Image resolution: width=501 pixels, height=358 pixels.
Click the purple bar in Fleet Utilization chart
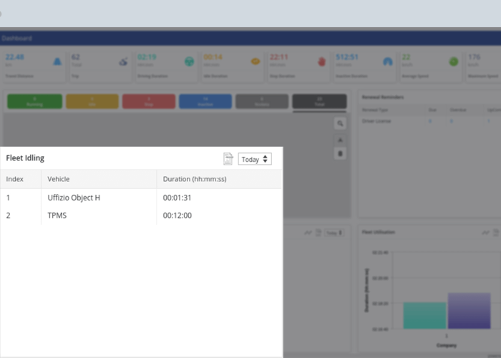pos(469,311)
